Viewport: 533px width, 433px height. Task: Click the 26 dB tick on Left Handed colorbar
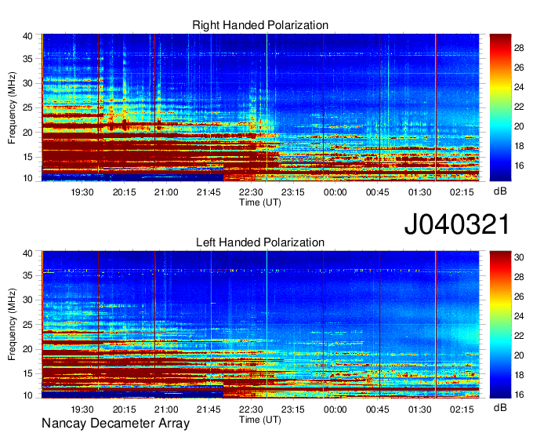point(519,297)
